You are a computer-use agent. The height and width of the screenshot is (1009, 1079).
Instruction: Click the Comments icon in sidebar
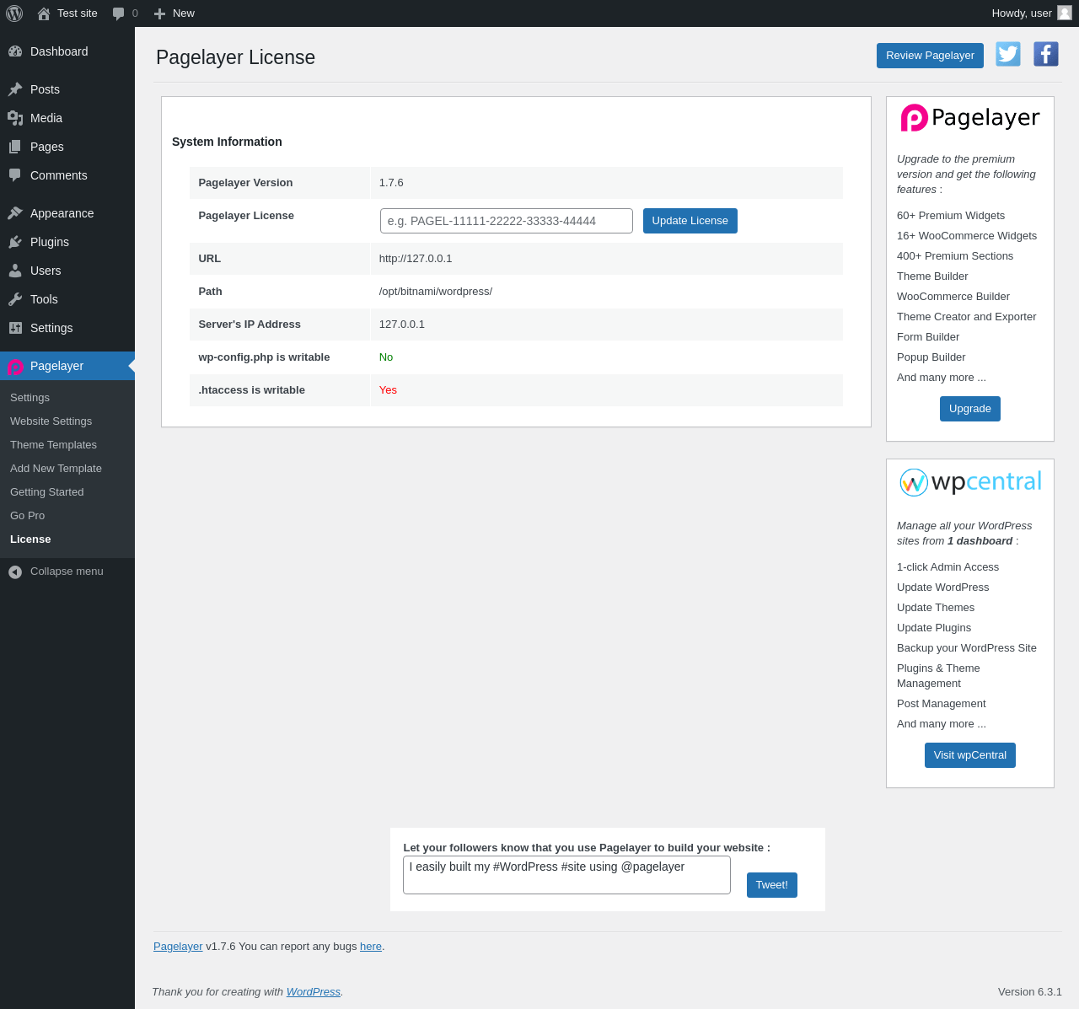coord(15,175)
